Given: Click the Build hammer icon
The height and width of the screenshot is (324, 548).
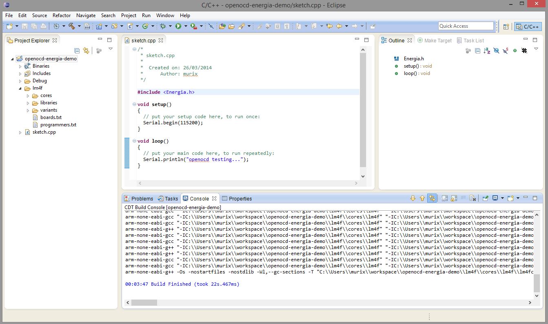Looking at the screenshot, I should pyautogui.click(x=71, y=26).
